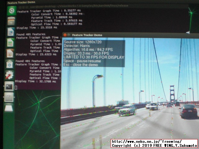Select the question mark launcher icon
This screenshot has width=199, height=149.
9,97
